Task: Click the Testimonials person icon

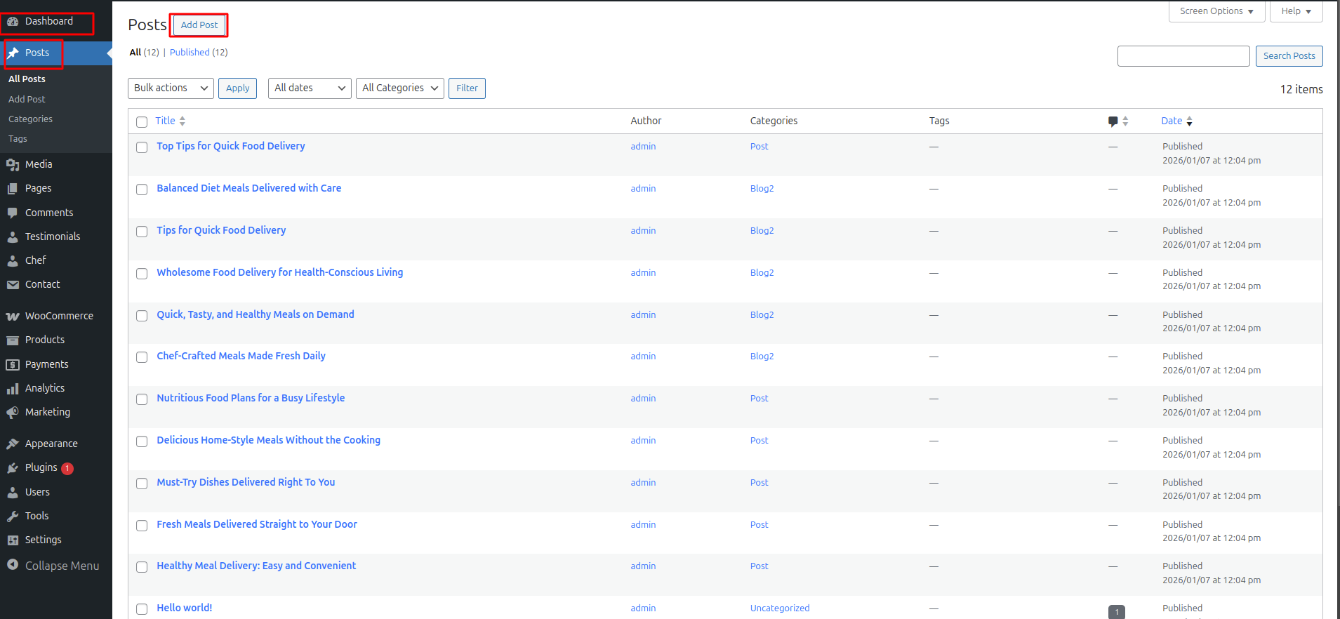Action: (13, 237)
